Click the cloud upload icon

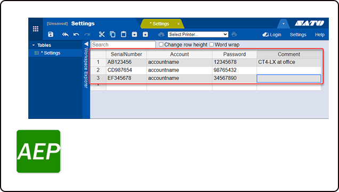[x=162, y=35]
